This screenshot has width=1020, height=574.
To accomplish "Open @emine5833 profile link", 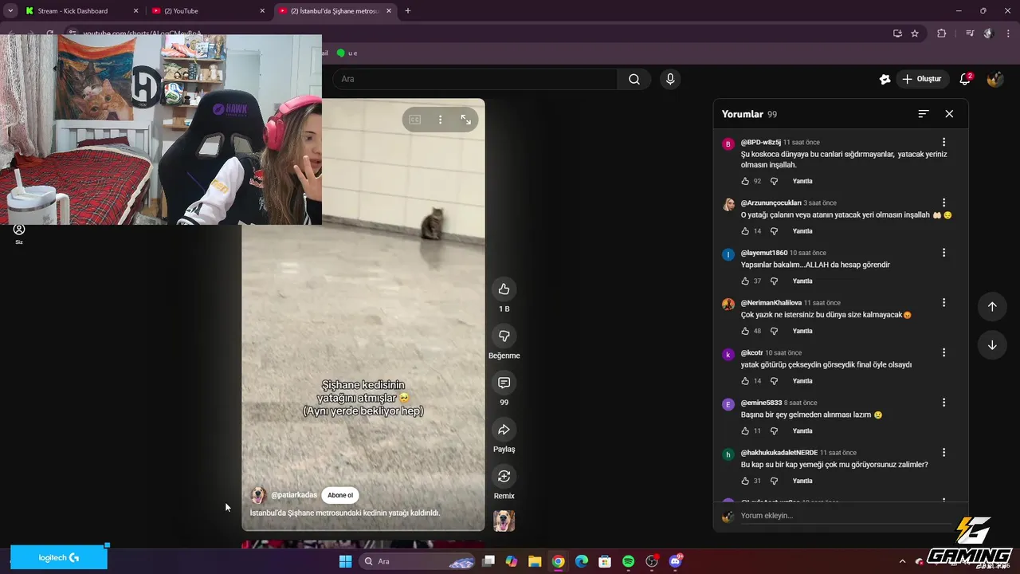I will (x=761, y=403).
